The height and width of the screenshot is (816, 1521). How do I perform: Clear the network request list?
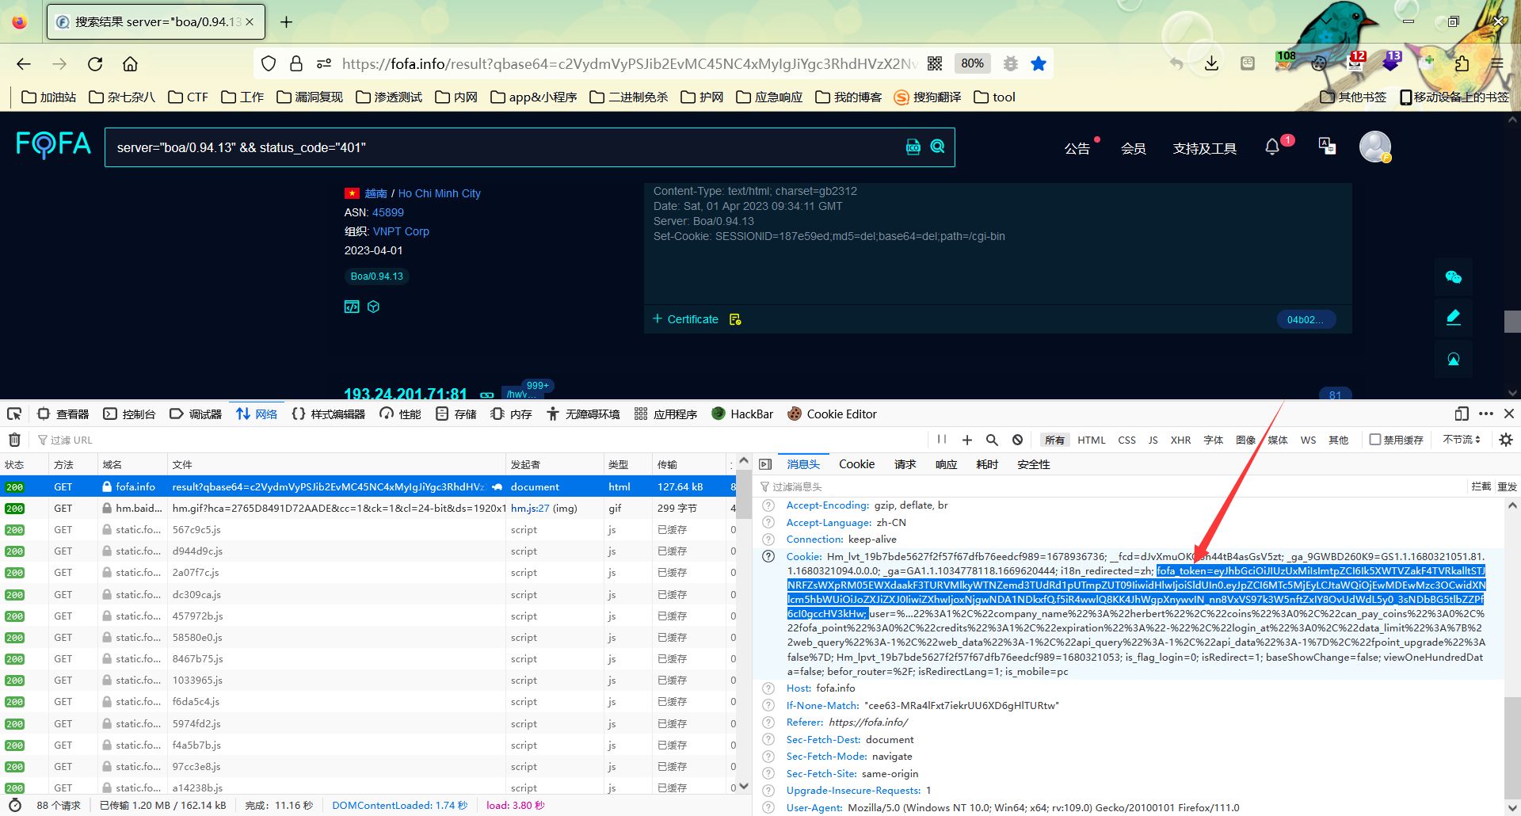coord(14,440)
